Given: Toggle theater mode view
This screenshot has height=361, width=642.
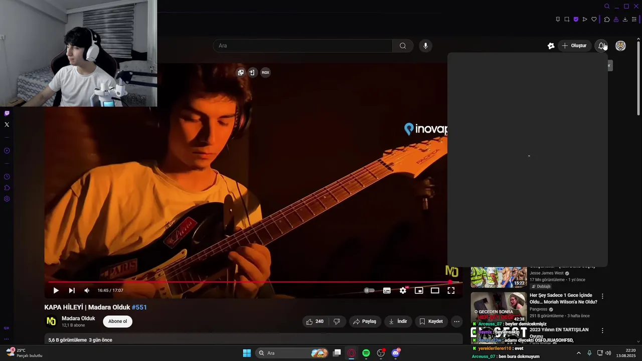Looking at the screenshot, I should click(435, 290).
